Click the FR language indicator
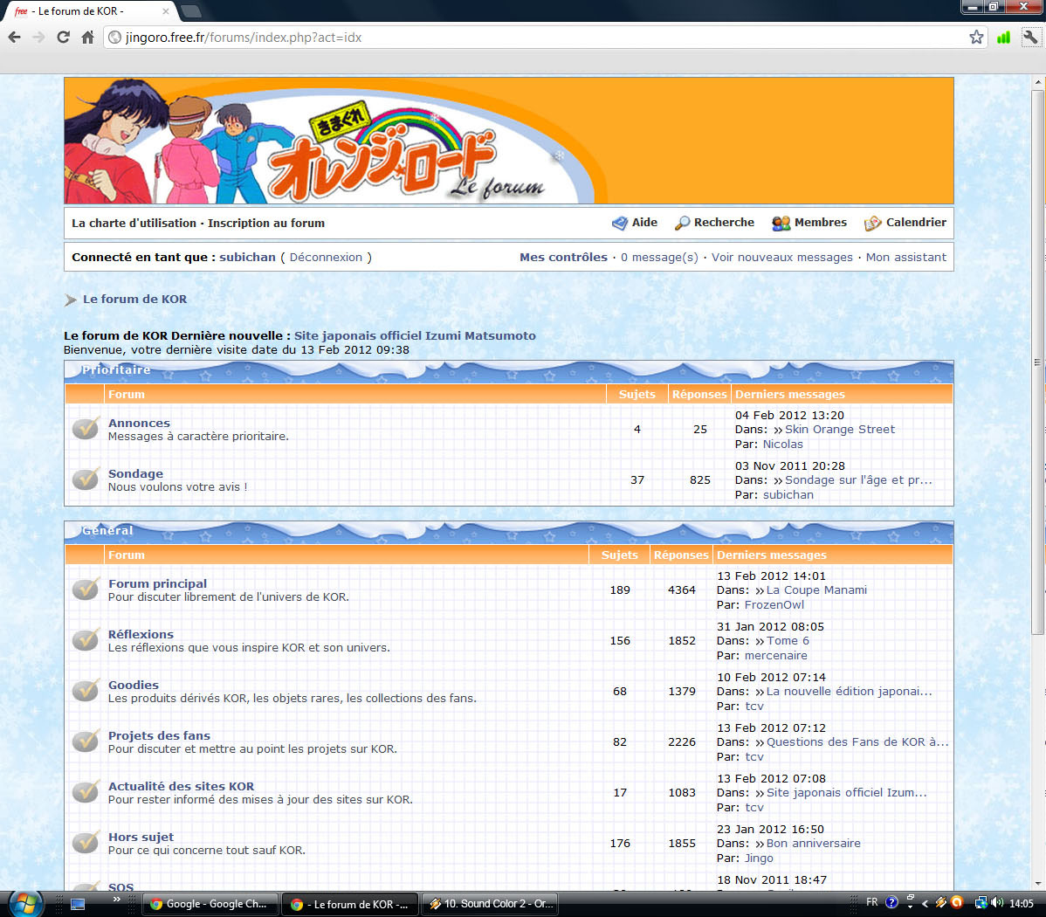The height and width of the screenshot is (917, 1046). [872, 902]
